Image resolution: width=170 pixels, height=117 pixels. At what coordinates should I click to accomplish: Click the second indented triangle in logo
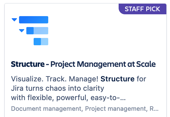[x=22, y=31]
